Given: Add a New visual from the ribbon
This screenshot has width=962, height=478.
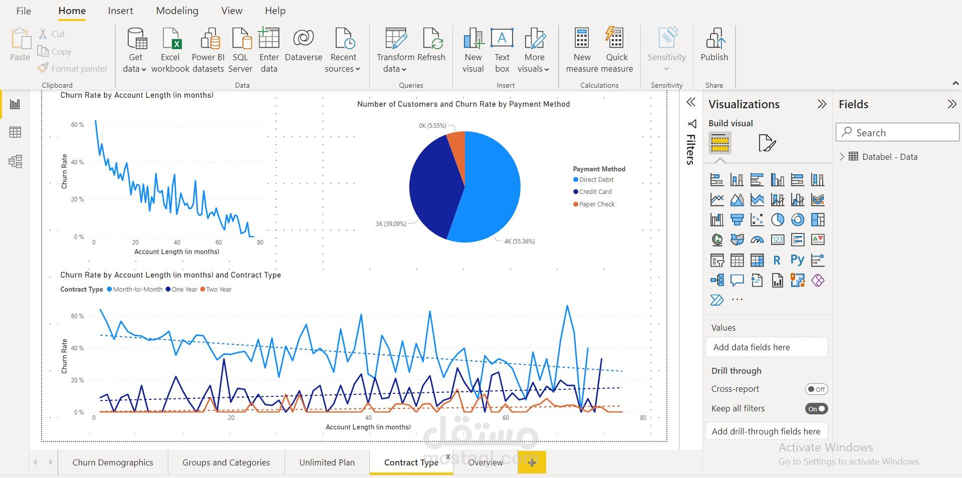Looking at the screenshot, I should [x=473, y=51].
